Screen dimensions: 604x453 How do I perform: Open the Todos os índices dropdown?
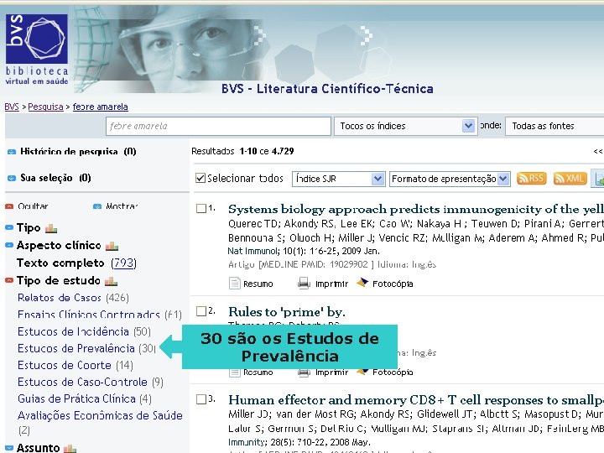406,126
